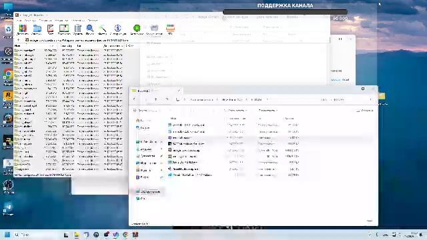The height and width of the screenshot is (240, 427).
Task: Select Gallery in File Explorer navigation pane
Action: point(143,127)
